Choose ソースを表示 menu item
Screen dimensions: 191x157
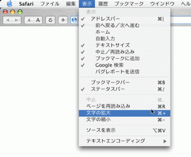125,130
